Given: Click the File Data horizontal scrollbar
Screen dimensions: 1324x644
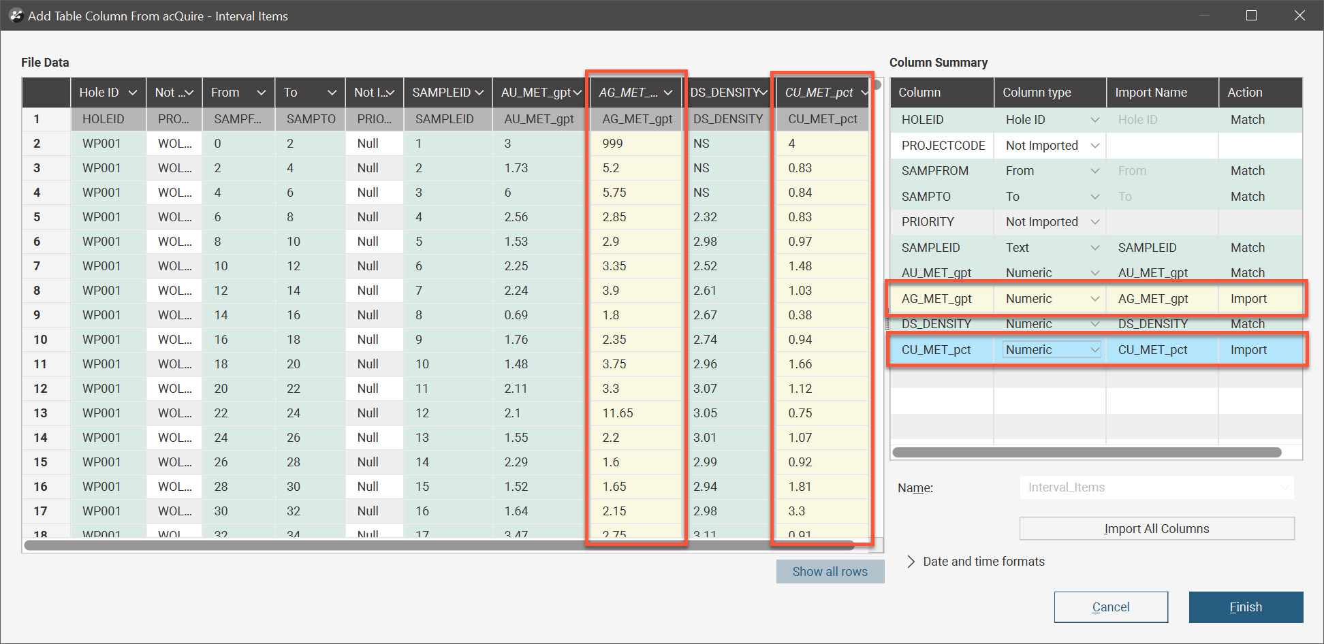Looking at the screenshot, I should pos(439,545).
